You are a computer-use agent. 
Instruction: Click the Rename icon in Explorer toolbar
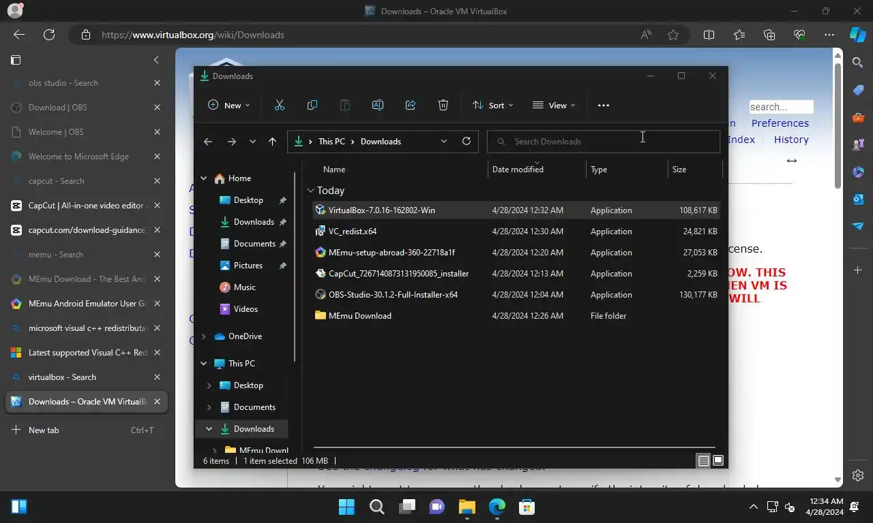coord(377,105)
